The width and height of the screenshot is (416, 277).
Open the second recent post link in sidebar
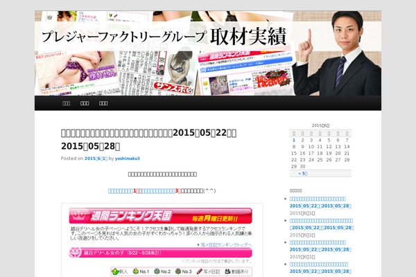(321, 224)
